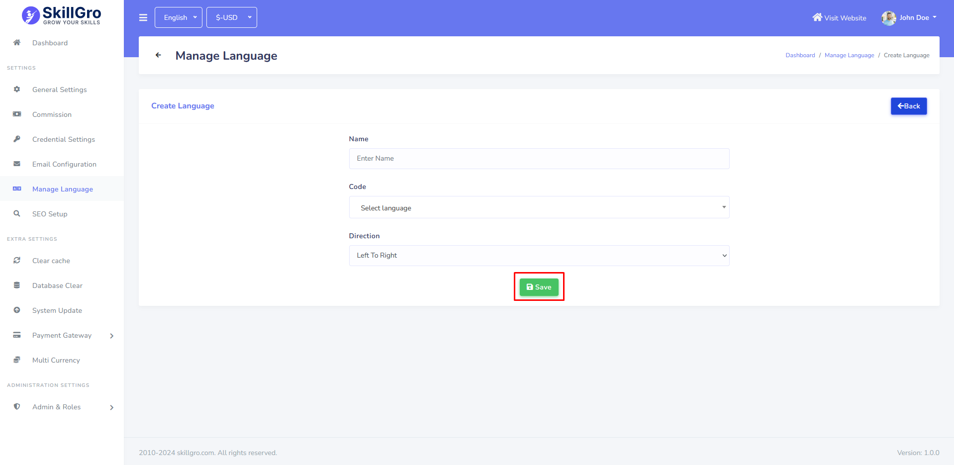Click the Multi Currency coins icon
This screenshot has height=465, width=954.
[x=17, y=360]
